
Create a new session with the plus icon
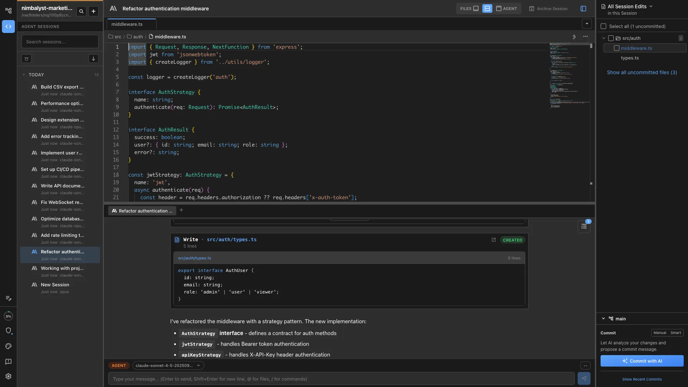93,11
